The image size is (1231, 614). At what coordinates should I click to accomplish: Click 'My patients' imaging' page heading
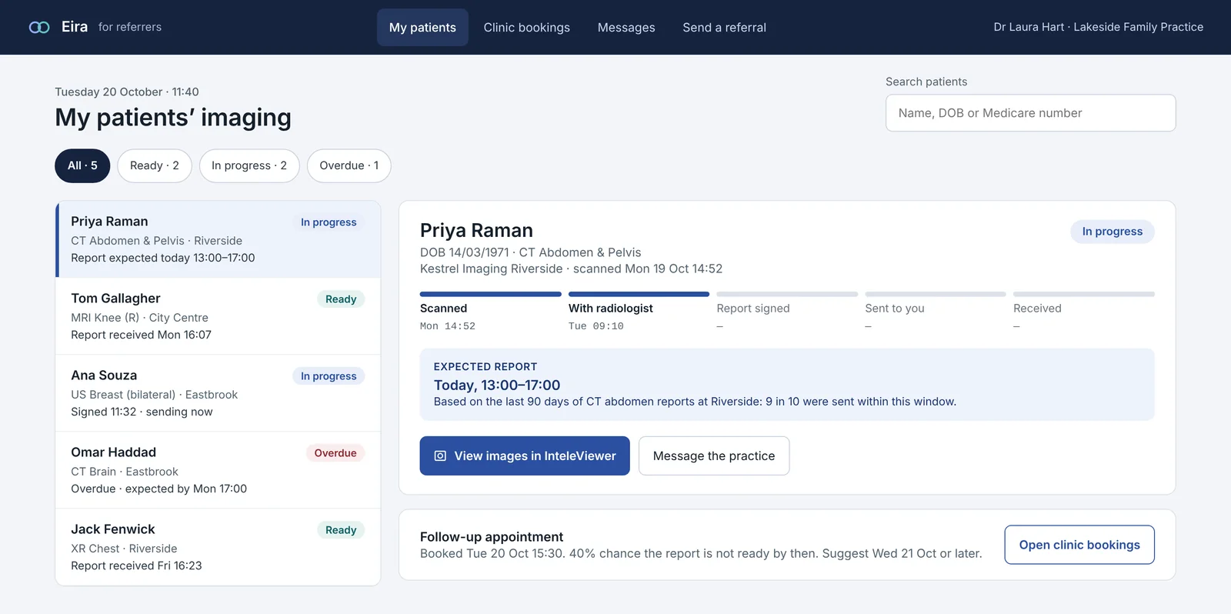(173, 118)
